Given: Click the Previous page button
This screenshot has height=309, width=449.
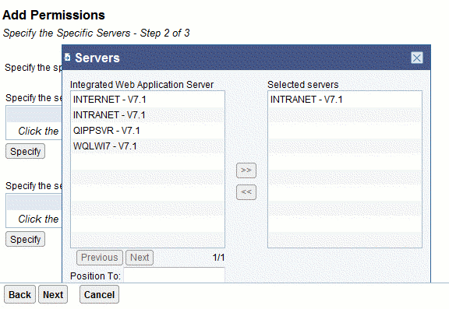Looking at the screenshot, I should tap(99, 258).
